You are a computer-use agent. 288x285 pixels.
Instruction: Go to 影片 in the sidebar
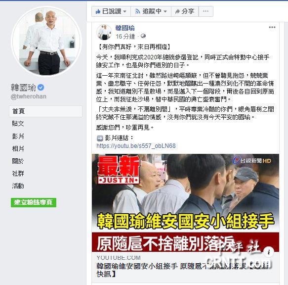[x=18, y=136]
